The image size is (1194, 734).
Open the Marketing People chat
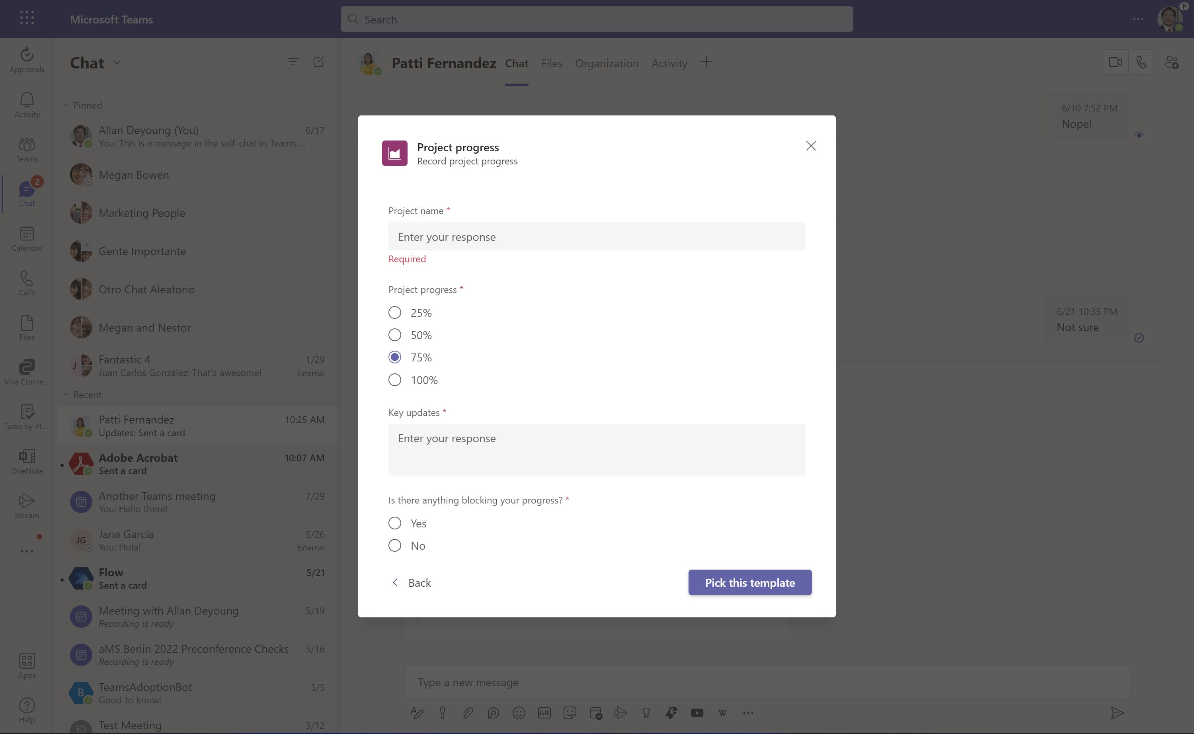click(197, 213)
